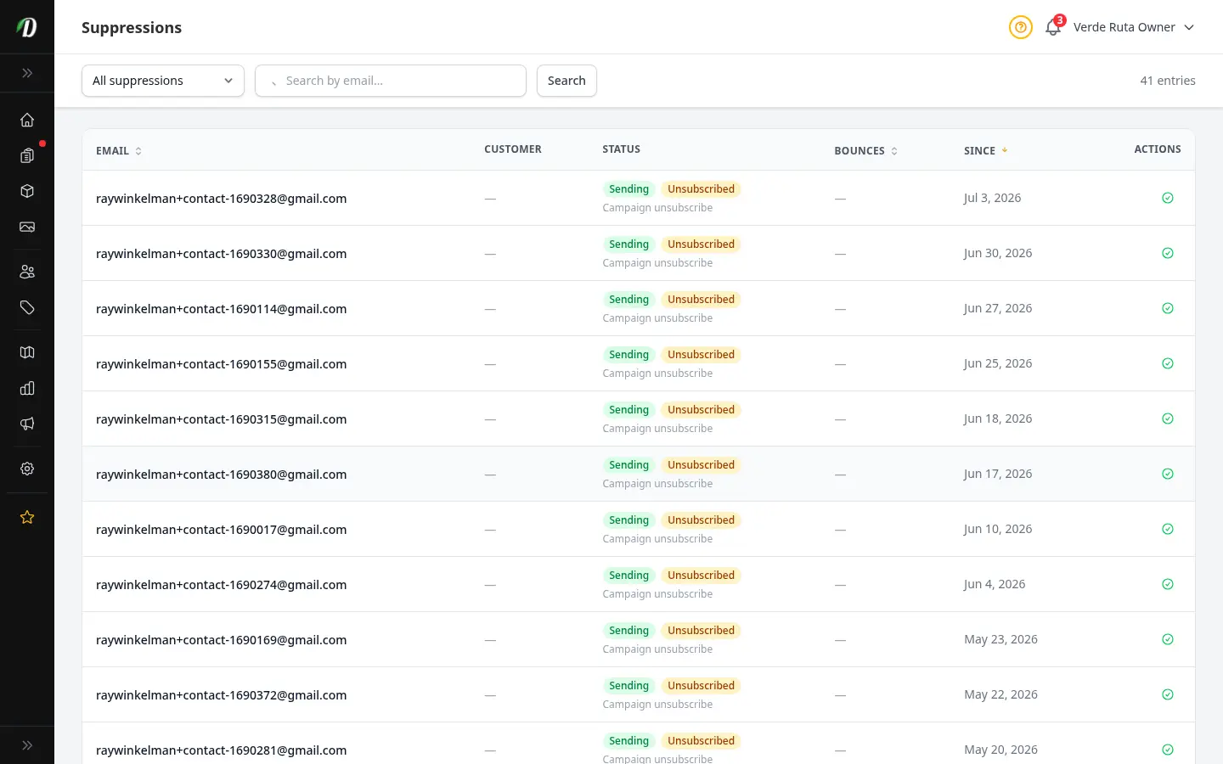Click green check action for contact-1690380
The image size is (1223, 764).
[x=1168, y=474]
